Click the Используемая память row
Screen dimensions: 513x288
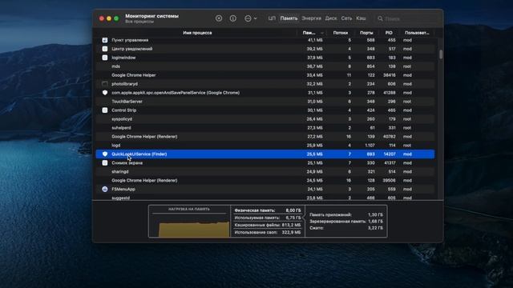(268, 218)
